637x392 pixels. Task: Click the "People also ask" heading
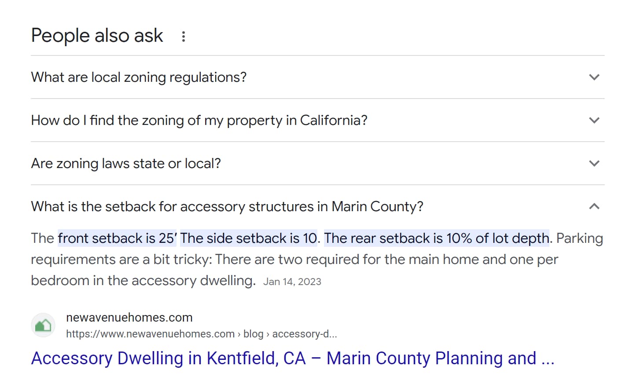97,36
